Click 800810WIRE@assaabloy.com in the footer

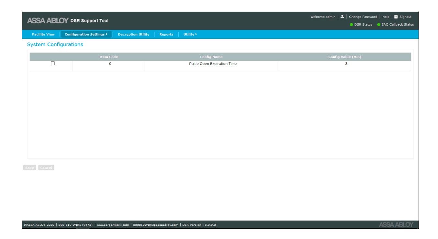[155, 225]
